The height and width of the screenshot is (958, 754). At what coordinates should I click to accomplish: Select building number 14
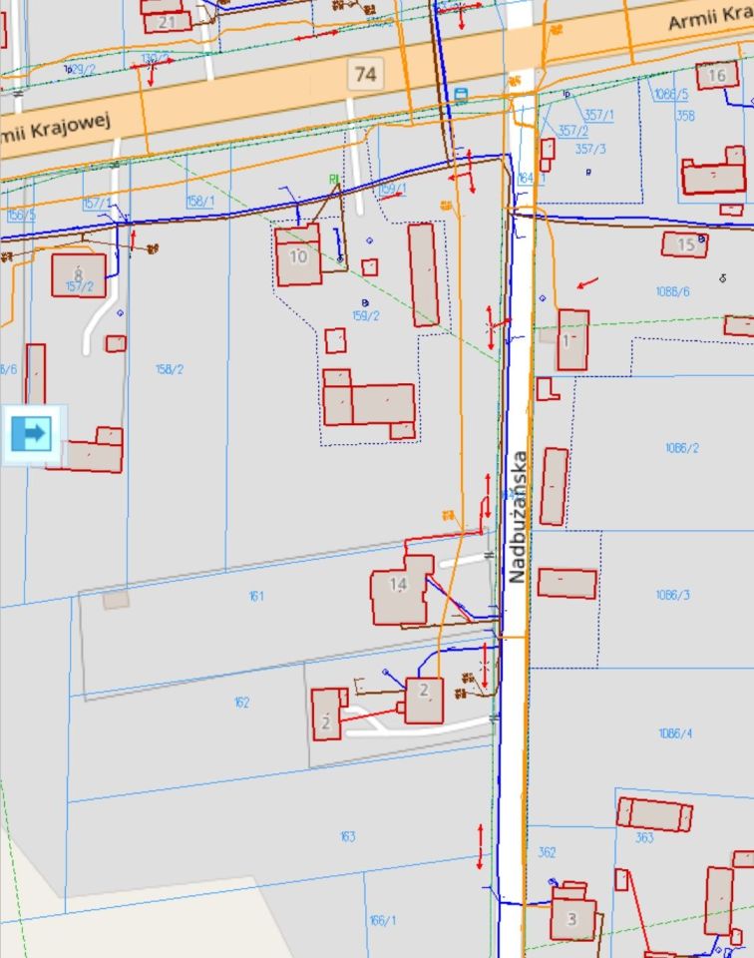click(398, 585)
